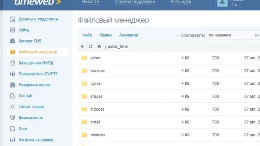260x146 pixels.
Task: Open Есть идея in top navigation
Action: point(181,2)
